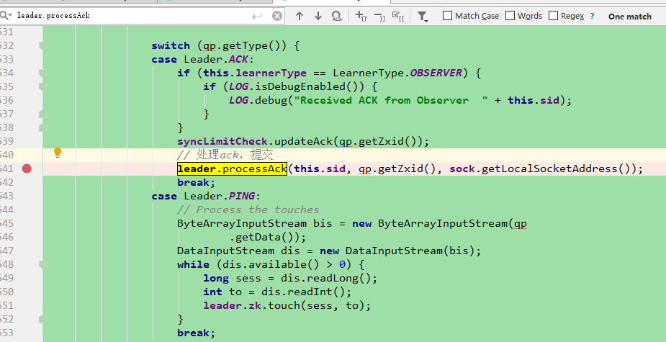The width and height of the screenshot is (666, 342).
Task: Click the break after processAck line
Action: 197,182
